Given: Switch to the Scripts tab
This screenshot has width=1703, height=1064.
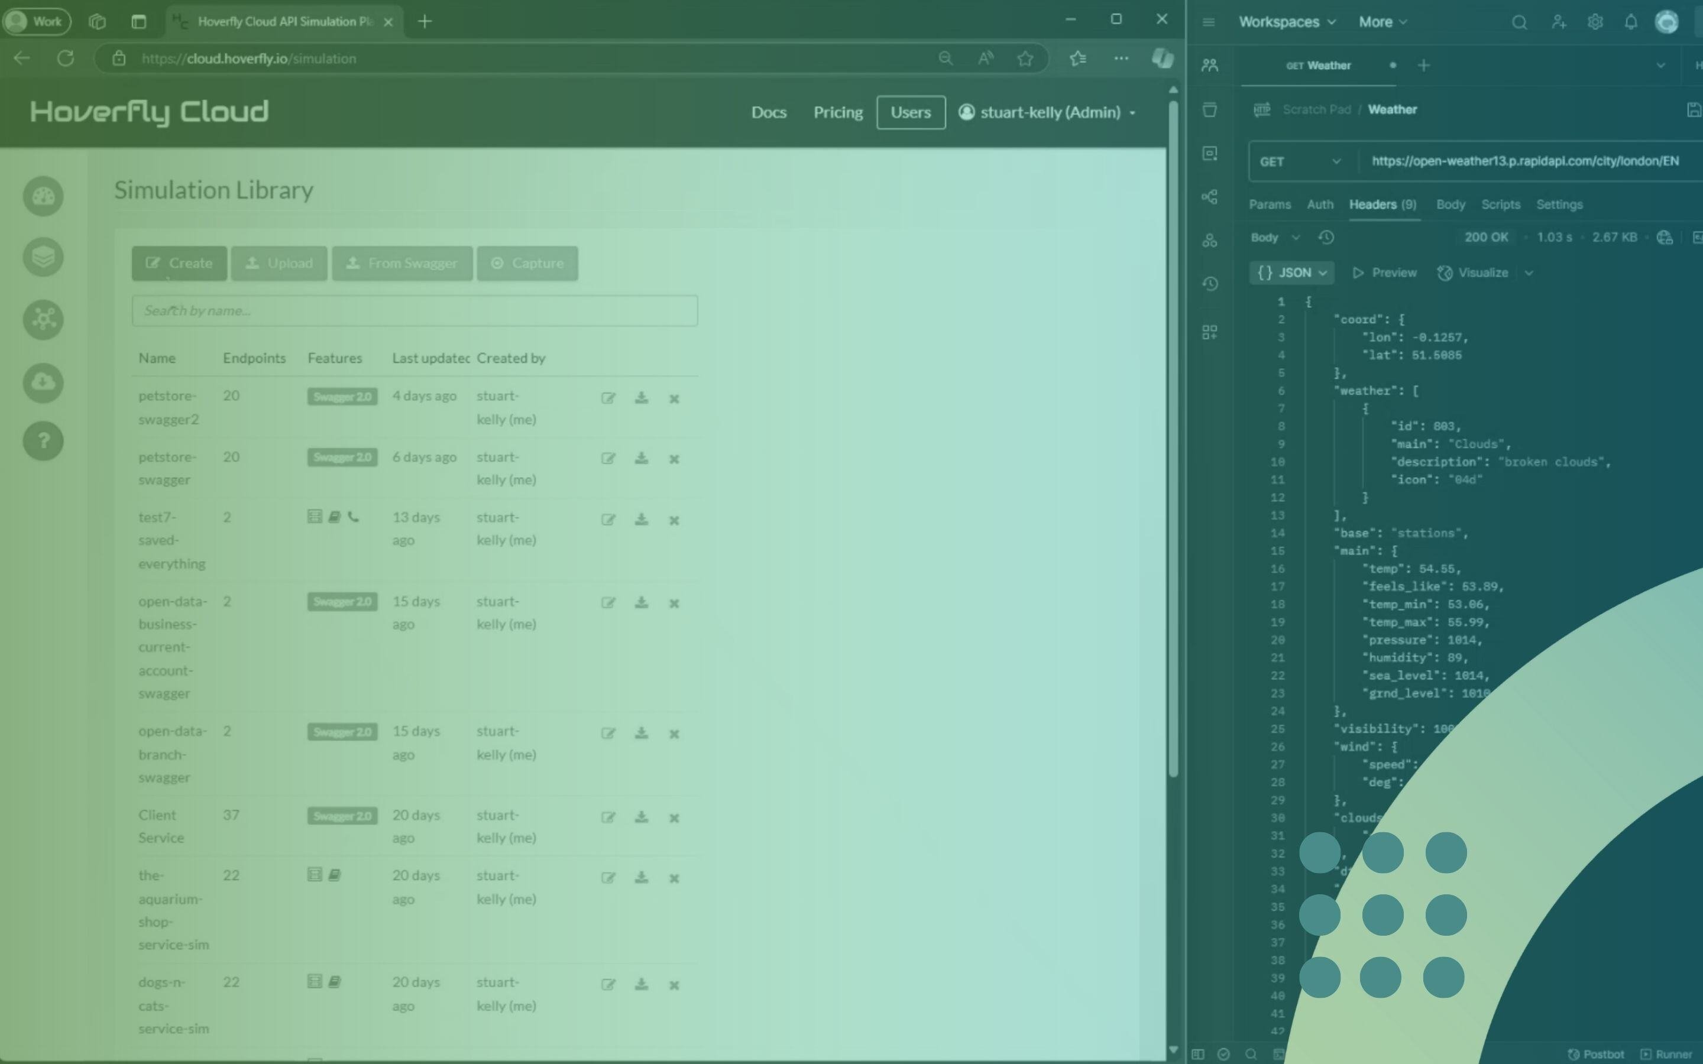Looking at the screenshot, I should (x=1500, y=204).
